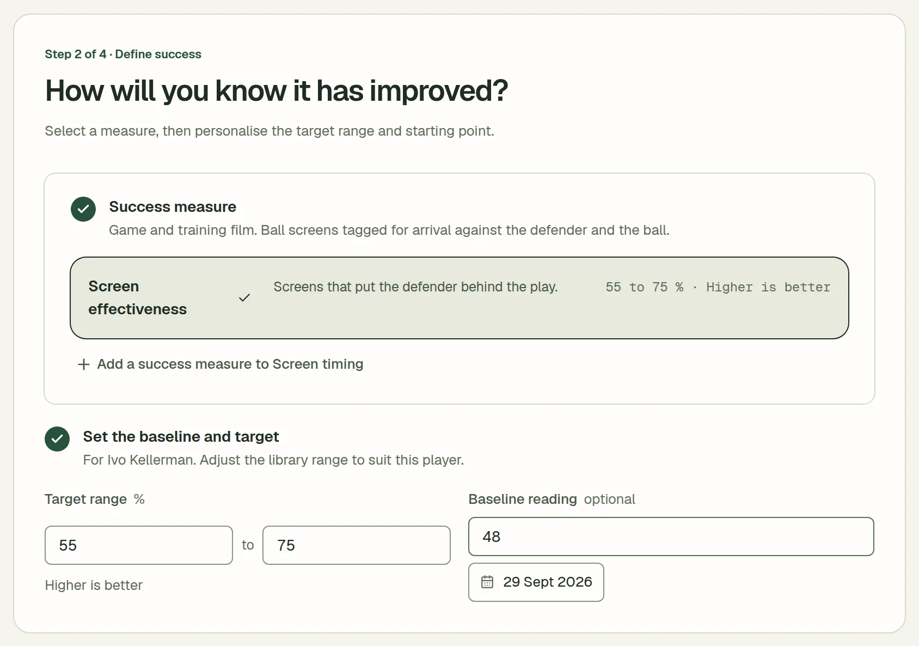This screenshot has height=646, width=919.
Task: Click "55 to 75 % · Higher is better" text
Action: click(718, 287)
